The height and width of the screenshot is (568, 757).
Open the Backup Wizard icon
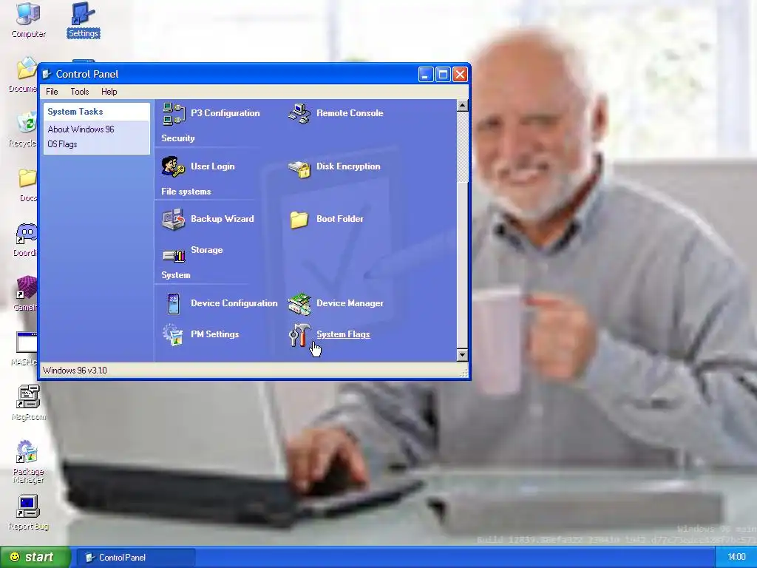tap(173, 219)
